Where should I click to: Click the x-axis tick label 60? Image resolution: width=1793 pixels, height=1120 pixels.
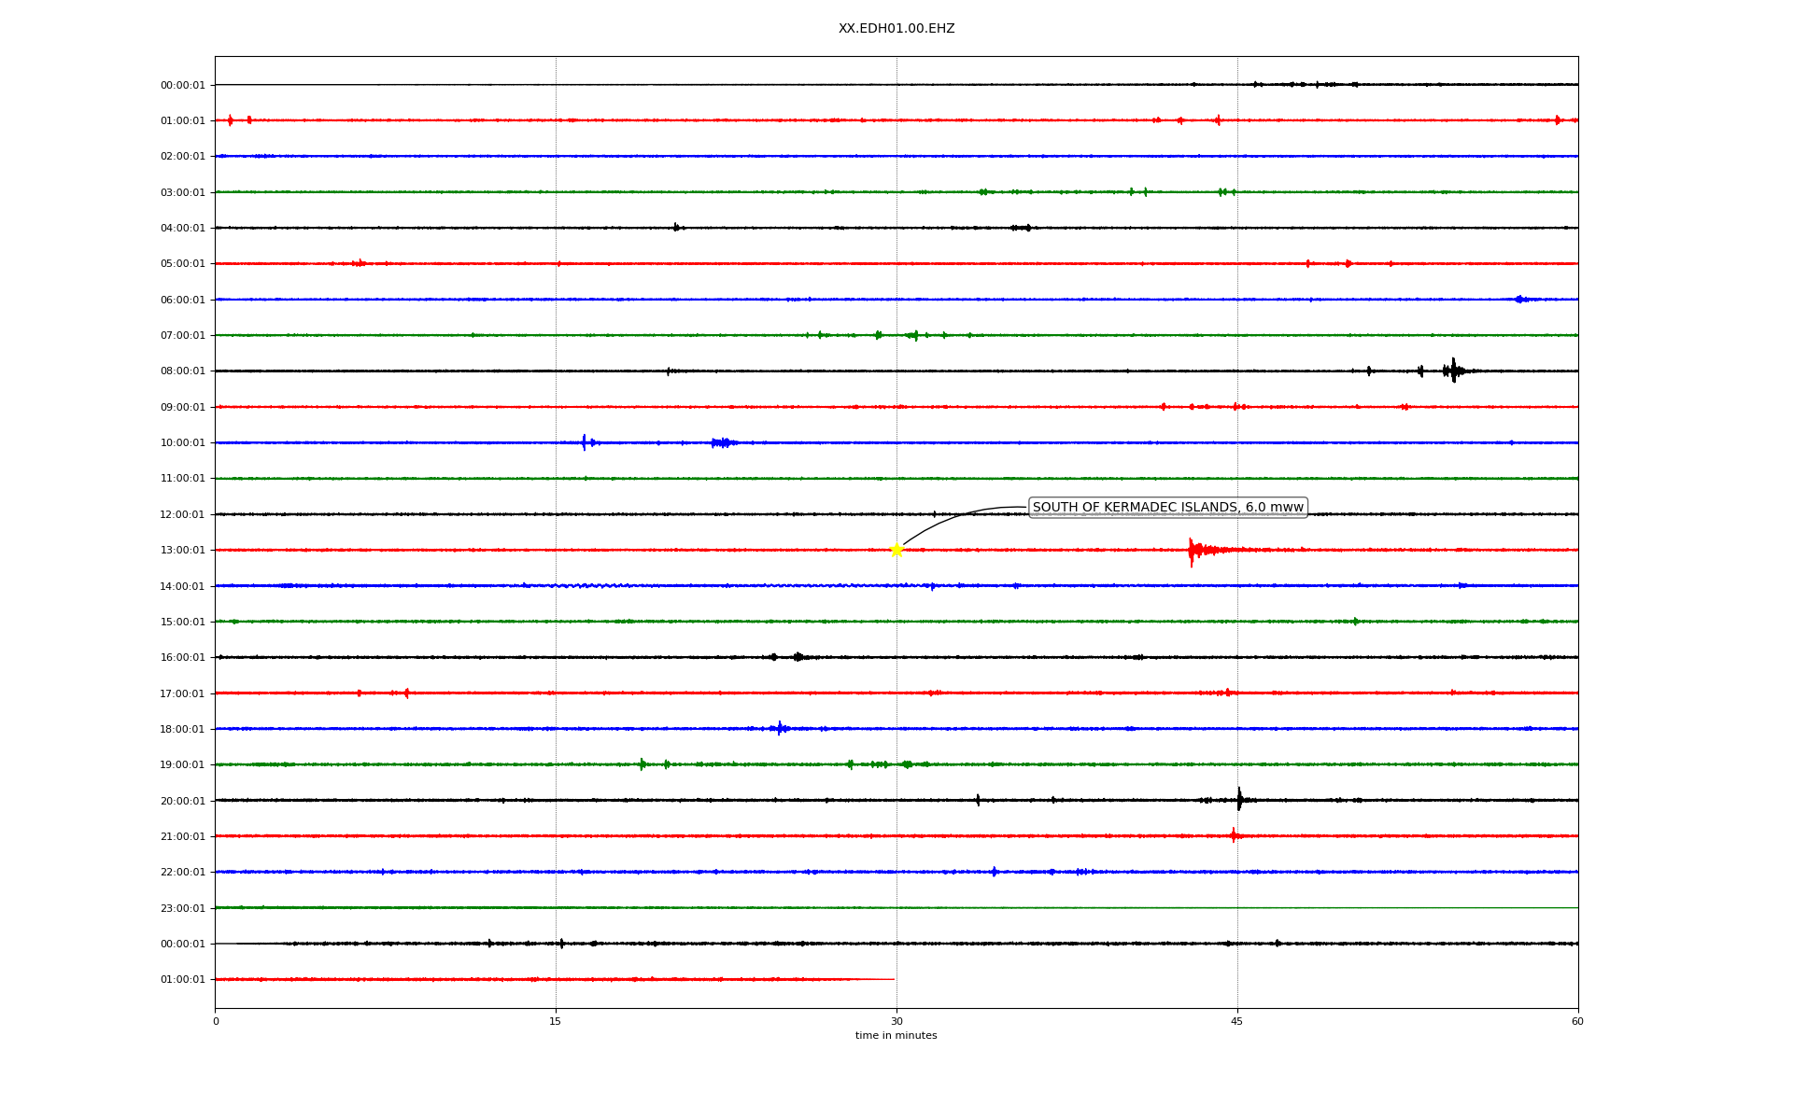click(x=1577, y=1021)
